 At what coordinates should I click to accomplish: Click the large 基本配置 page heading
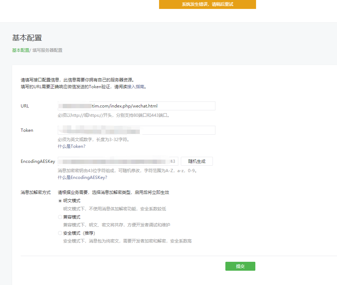click(x=27, y=38)
